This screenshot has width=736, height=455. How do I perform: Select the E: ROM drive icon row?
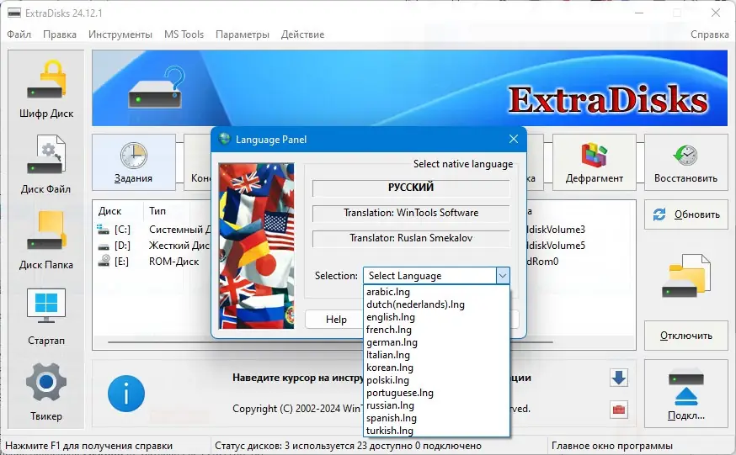[x=104, y=261]
